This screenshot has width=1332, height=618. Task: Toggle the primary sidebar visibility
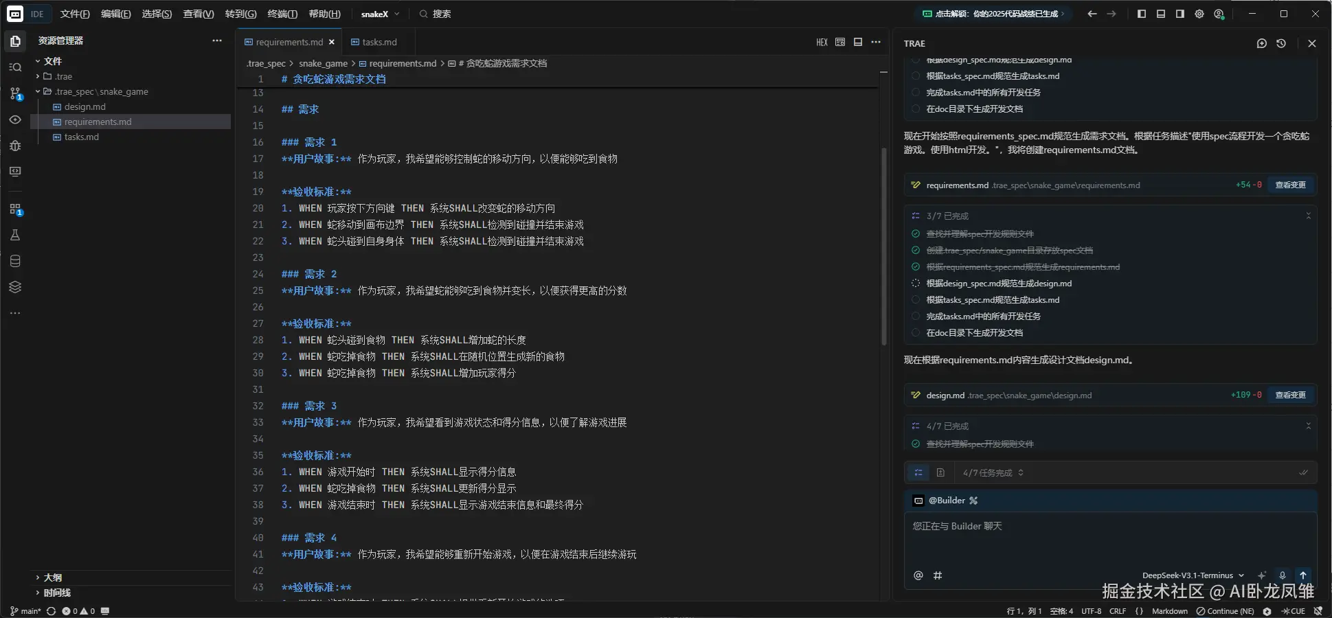coord(1142,14)
